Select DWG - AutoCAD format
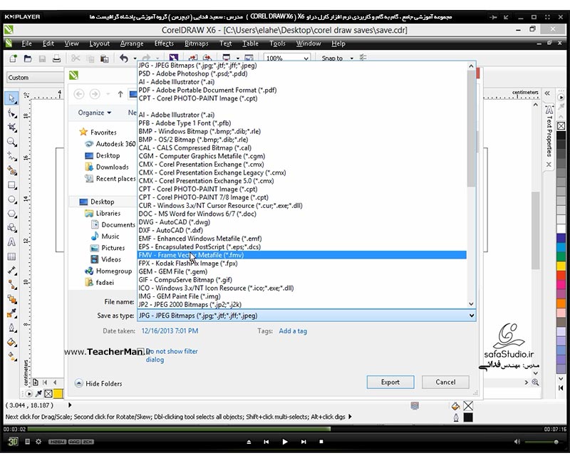570x463 pixels. [301, 222]
